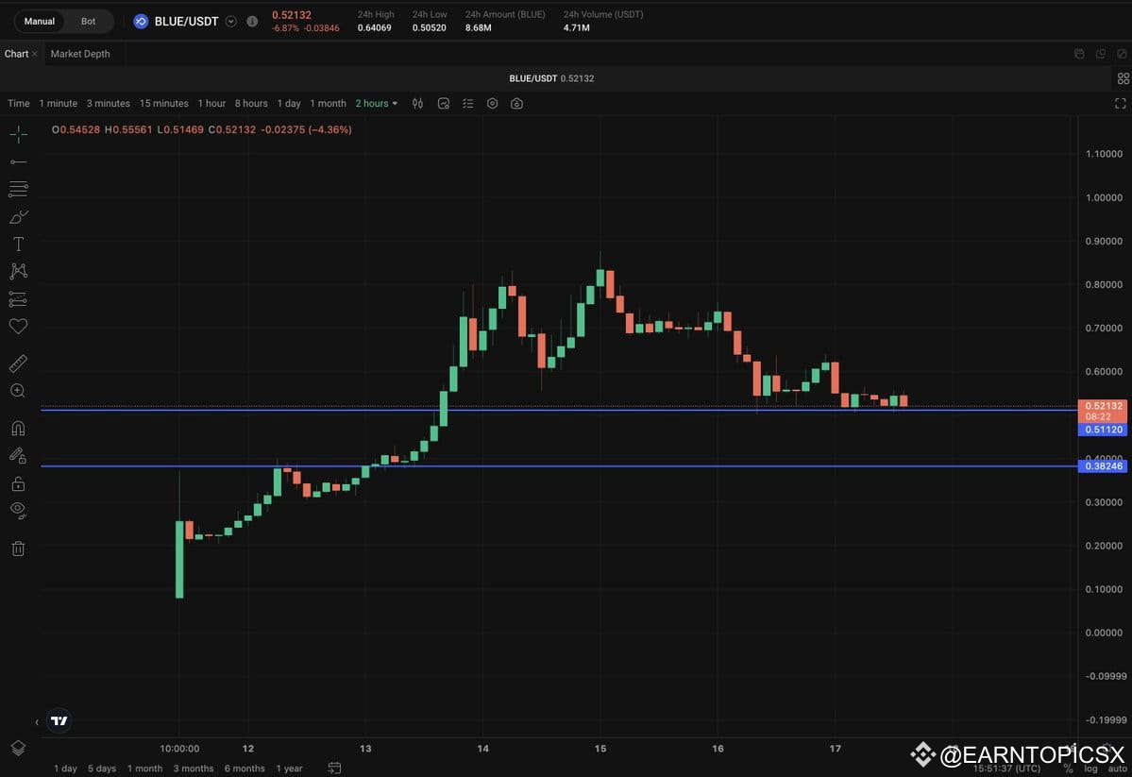
Task: Remove drawings using the trash icon
Action: point(18,548)
